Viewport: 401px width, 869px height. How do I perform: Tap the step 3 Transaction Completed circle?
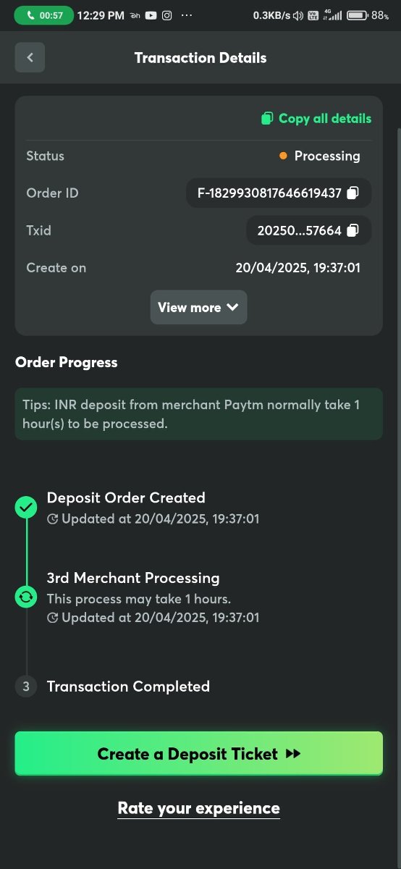[26, 687]
